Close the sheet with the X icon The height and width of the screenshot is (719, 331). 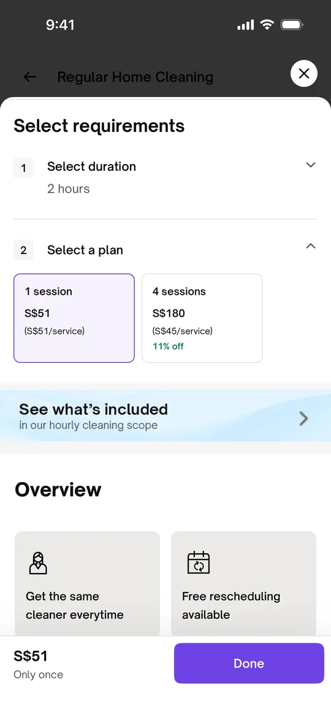(x=303, y=73)
